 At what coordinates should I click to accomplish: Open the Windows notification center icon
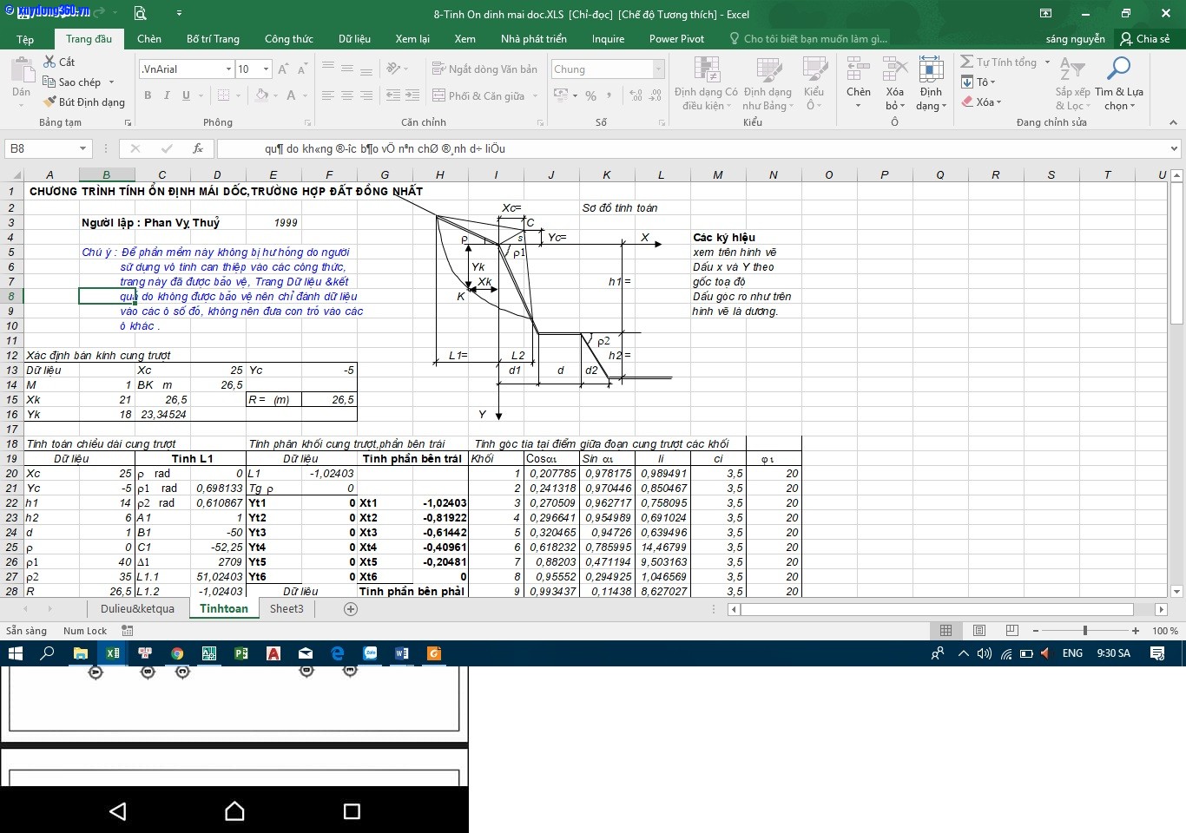(1156, 653)
